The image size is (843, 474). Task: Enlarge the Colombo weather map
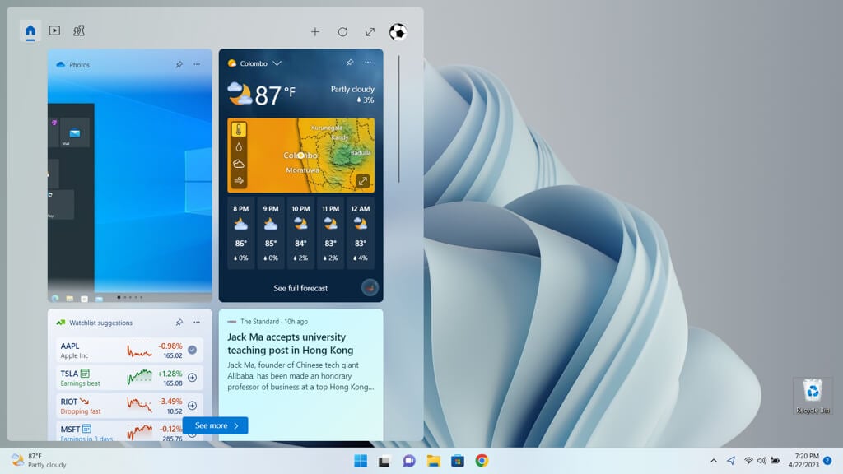363,181
